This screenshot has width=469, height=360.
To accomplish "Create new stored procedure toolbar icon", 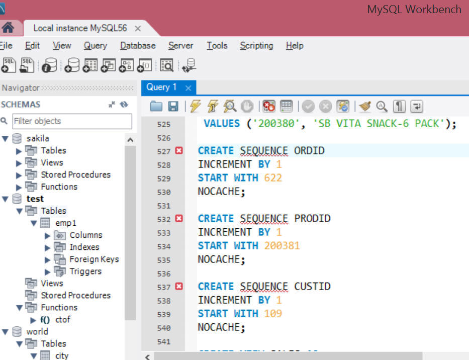I will (x=126, y=65).
